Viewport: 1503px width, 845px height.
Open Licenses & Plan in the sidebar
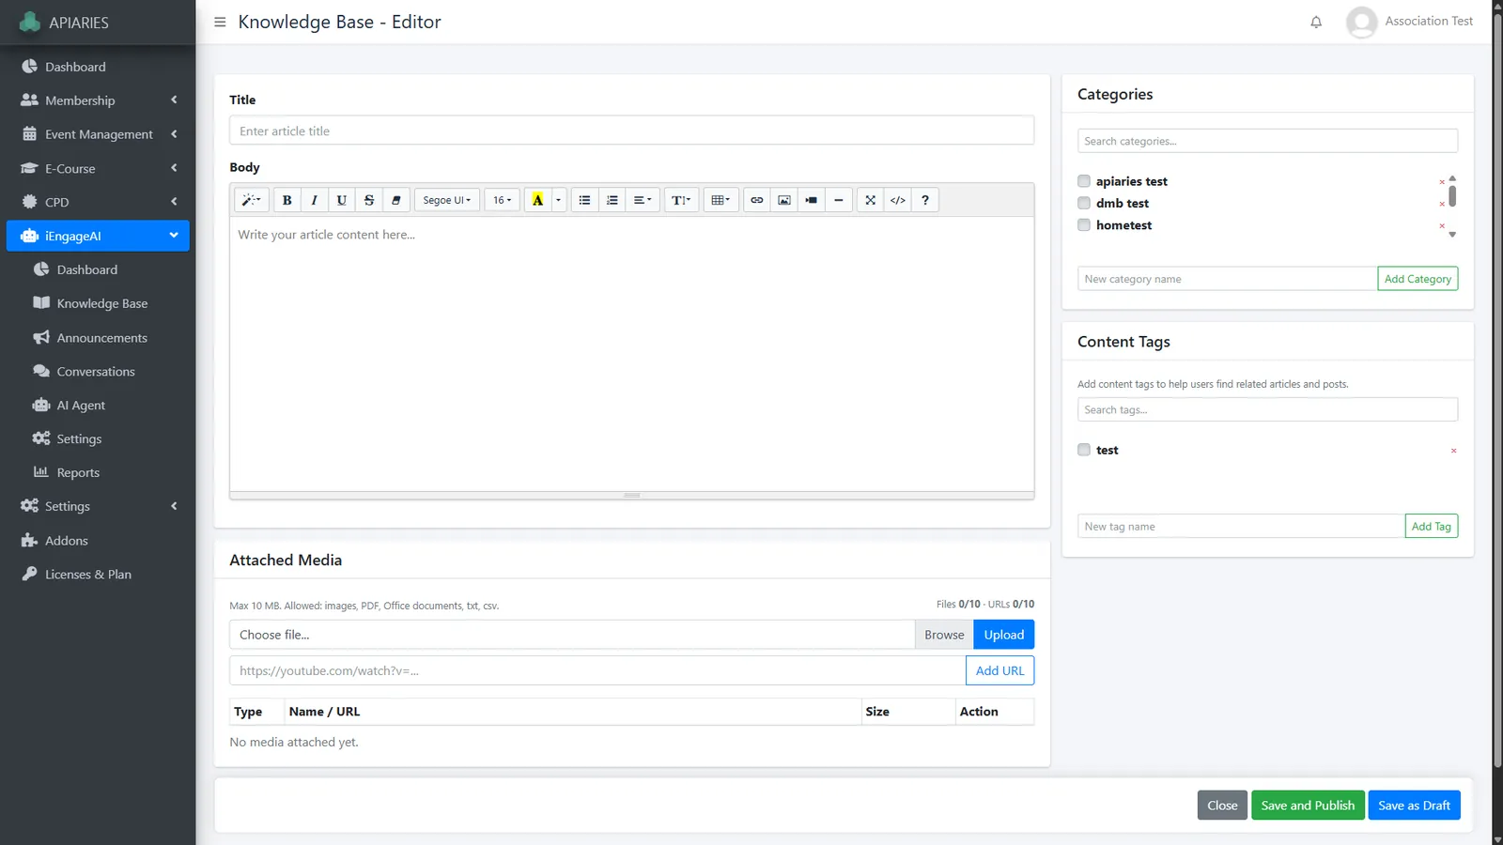pyautogui.click(x=98, y=575)
